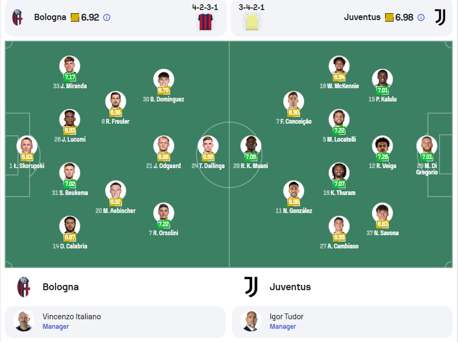The image size is (458, 342).
Task: Click the Juventus team name heading
Action: tap(290, 286)
